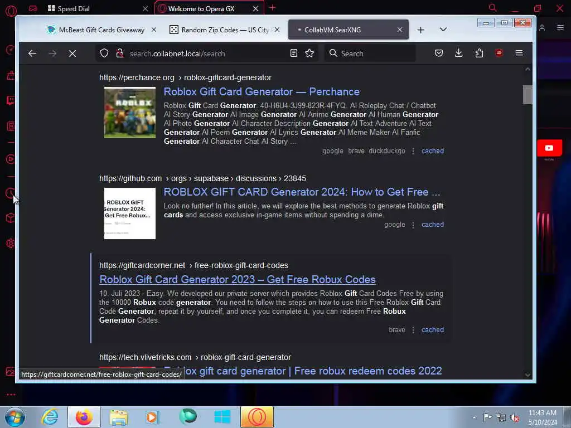571x428 pixels.
Task: Click the https://github.com URL breadcrumb
Action: coord(130,178)
